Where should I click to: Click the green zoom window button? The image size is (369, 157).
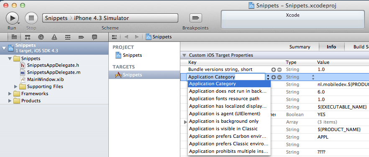pyautogui.click(x=23, y=5)
